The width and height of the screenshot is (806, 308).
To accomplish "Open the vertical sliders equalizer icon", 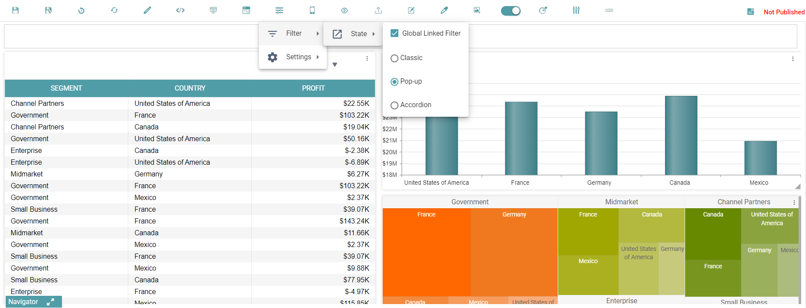I will [x=576, y=10].
